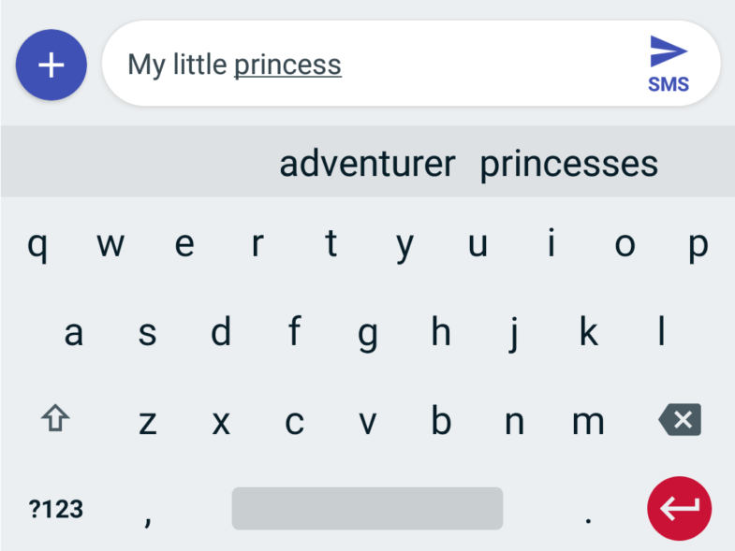
Task: Tap the letter l key
Action: [661, 332]
